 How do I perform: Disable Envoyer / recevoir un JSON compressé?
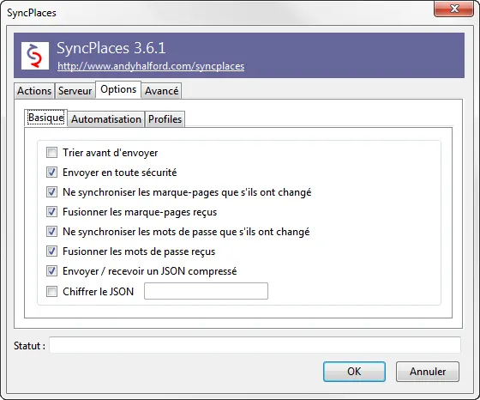click(51, 271)
